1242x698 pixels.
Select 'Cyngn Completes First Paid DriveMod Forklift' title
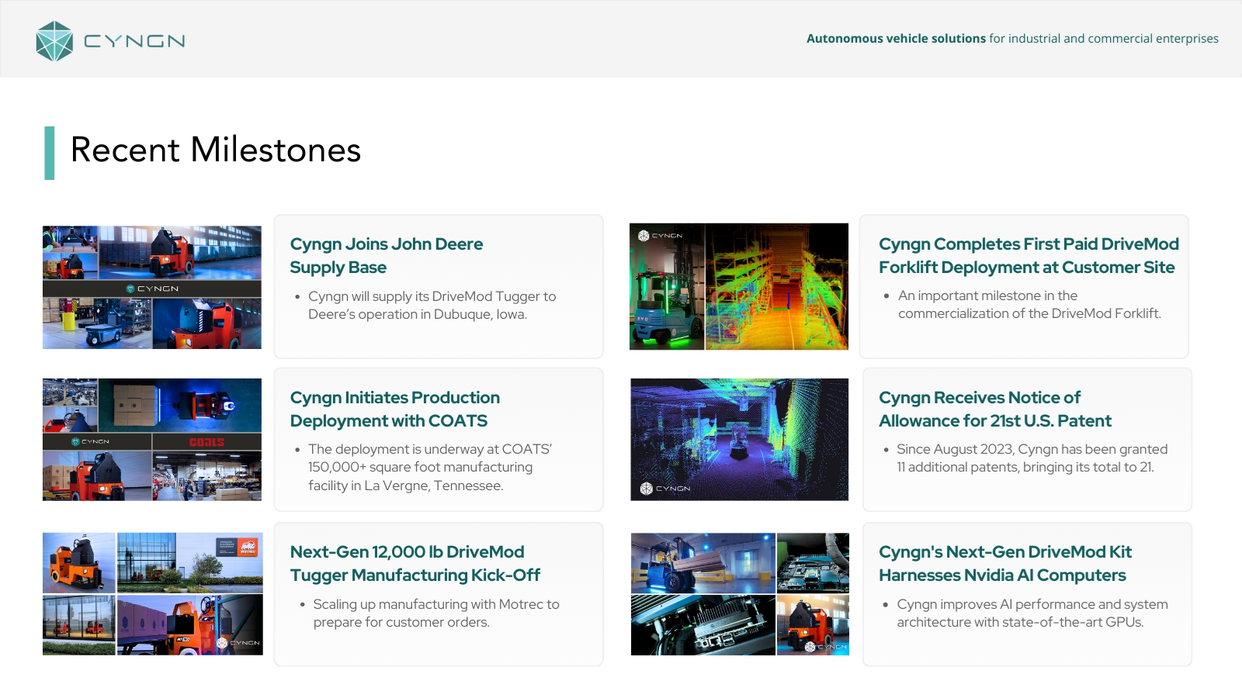tap(1028, 255)
